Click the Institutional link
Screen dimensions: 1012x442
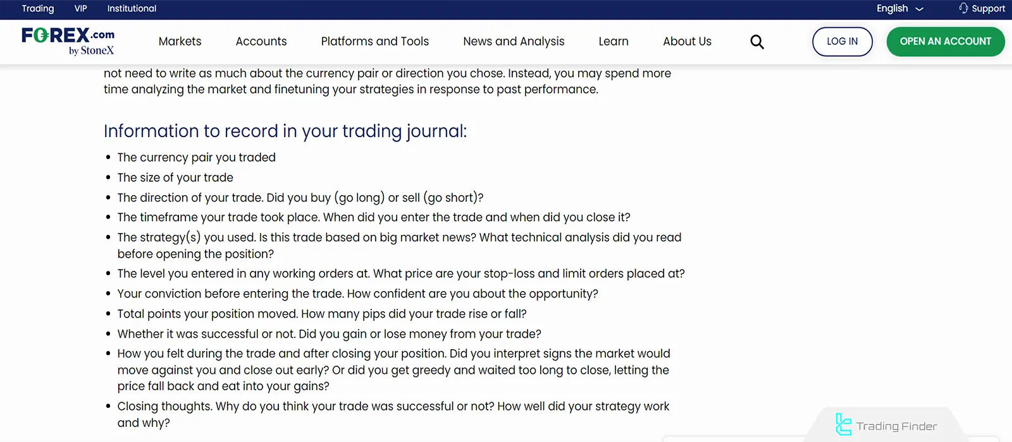click(132, 8)
